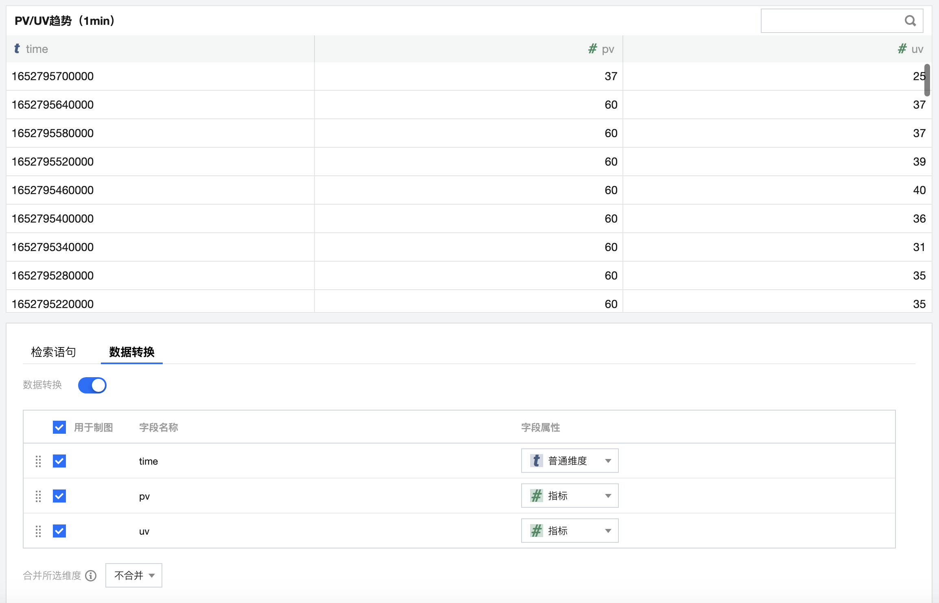Turn off the 数据转换 switch
The image size is (939, 603).
click(x=92, y=385)
